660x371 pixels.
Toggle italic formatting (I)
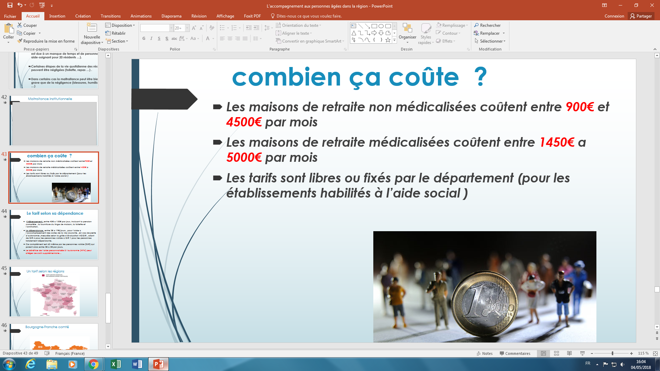[151, 38]
